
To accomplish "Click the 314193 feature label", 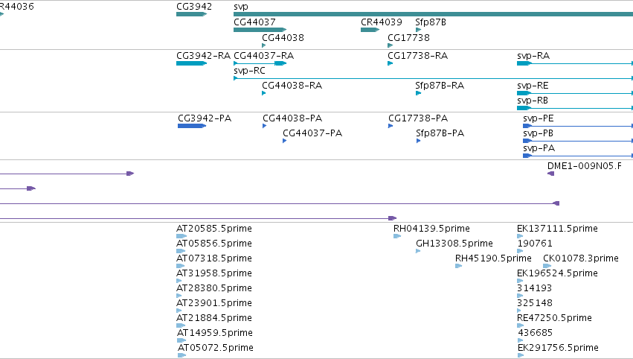I will coord(535,289).
